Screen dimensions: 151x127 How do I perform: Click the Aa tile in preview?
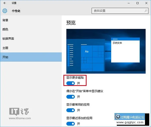pos(87,51)
